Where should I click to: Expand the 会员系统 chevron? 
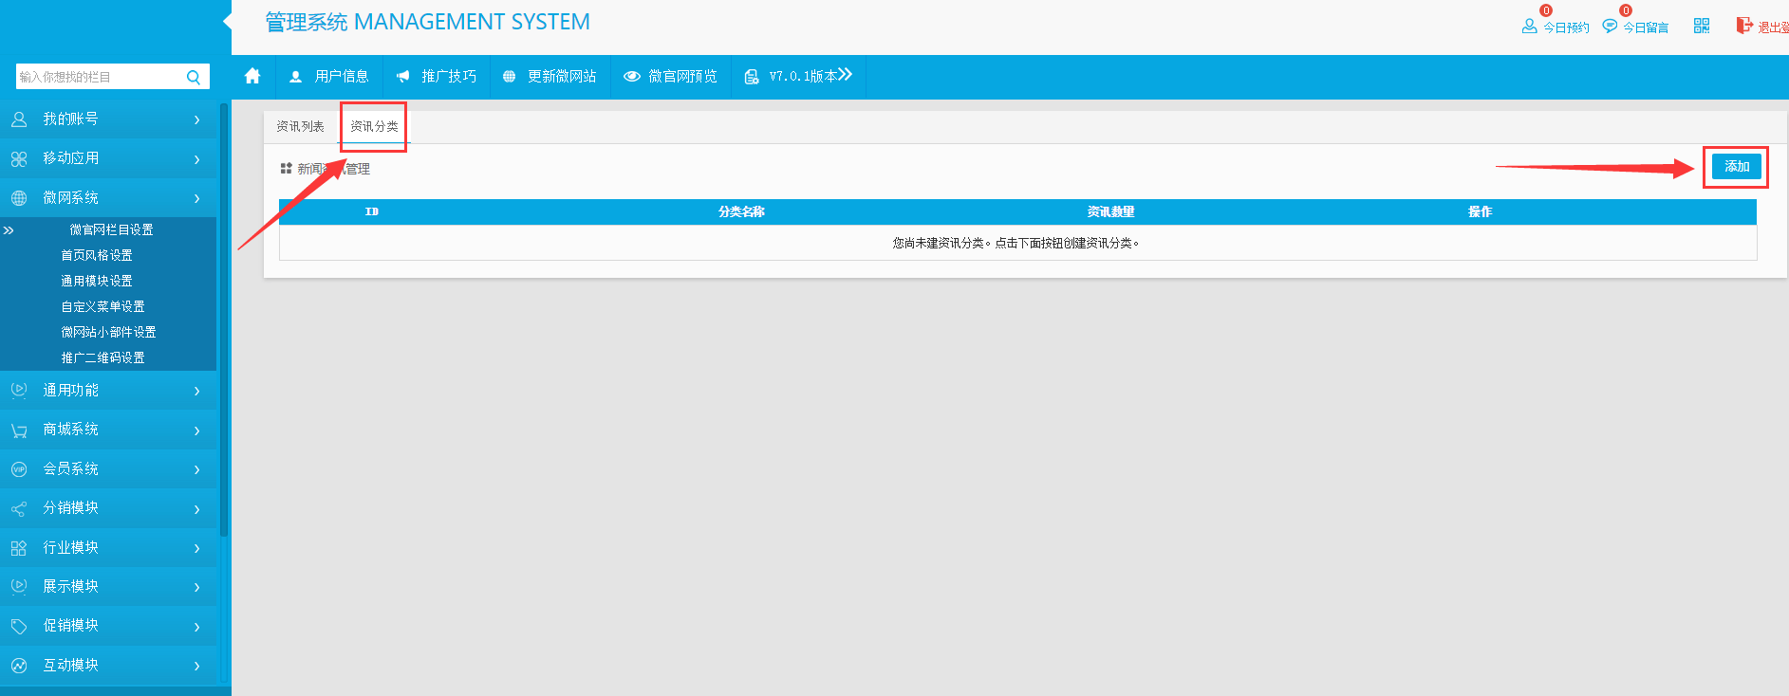(x=196, y=469)
